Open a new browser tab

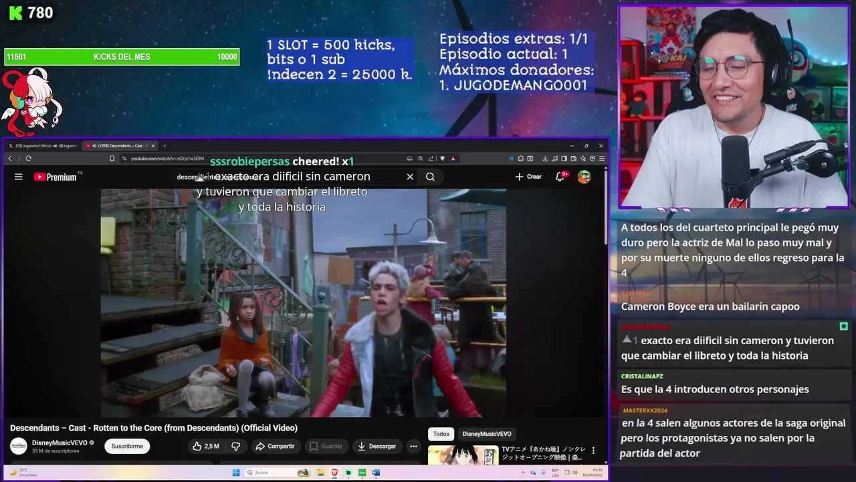165,145
